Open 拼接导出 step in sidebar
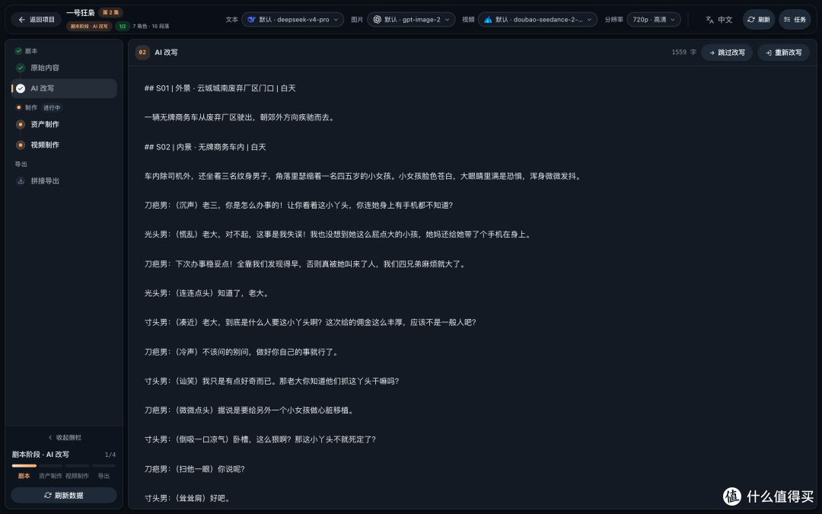The width and height of the screenshot is (822, 514). point(64,181)
